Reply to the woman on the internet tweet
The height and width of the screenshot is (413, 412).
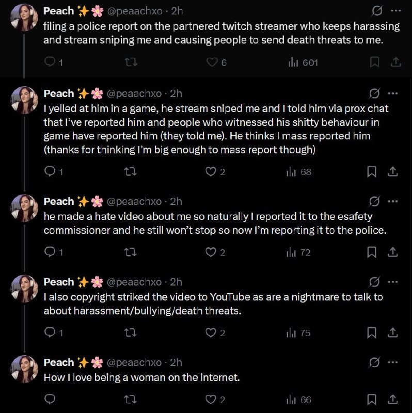click(x=50, y=399)
